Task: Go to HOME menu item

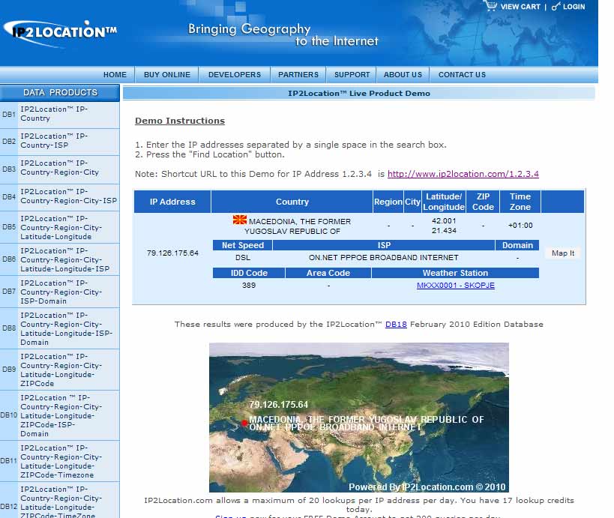Action: 115,75
